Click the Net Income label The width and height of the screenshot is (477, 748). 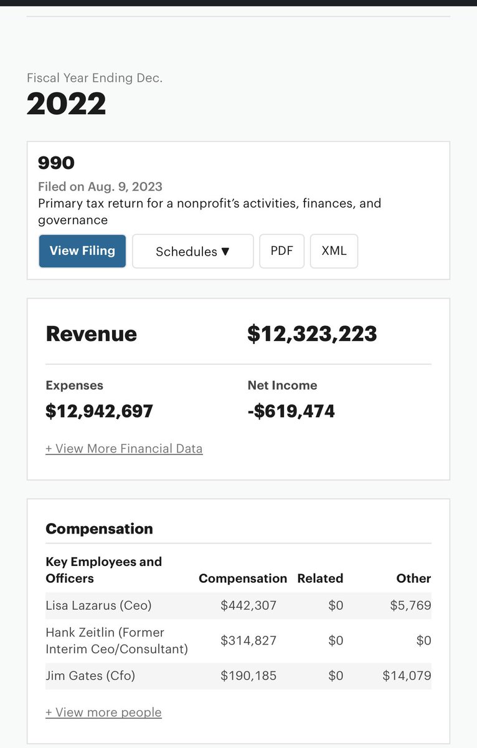[x=282, y=385]
